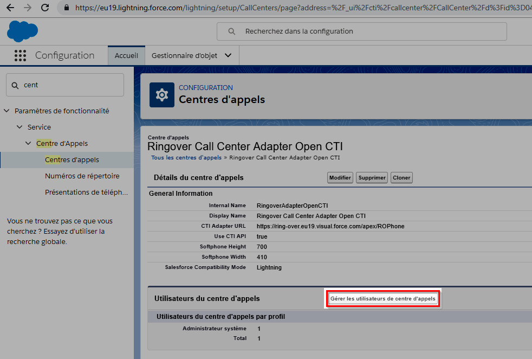Click the Softphone Height value 700

[262, 247]
